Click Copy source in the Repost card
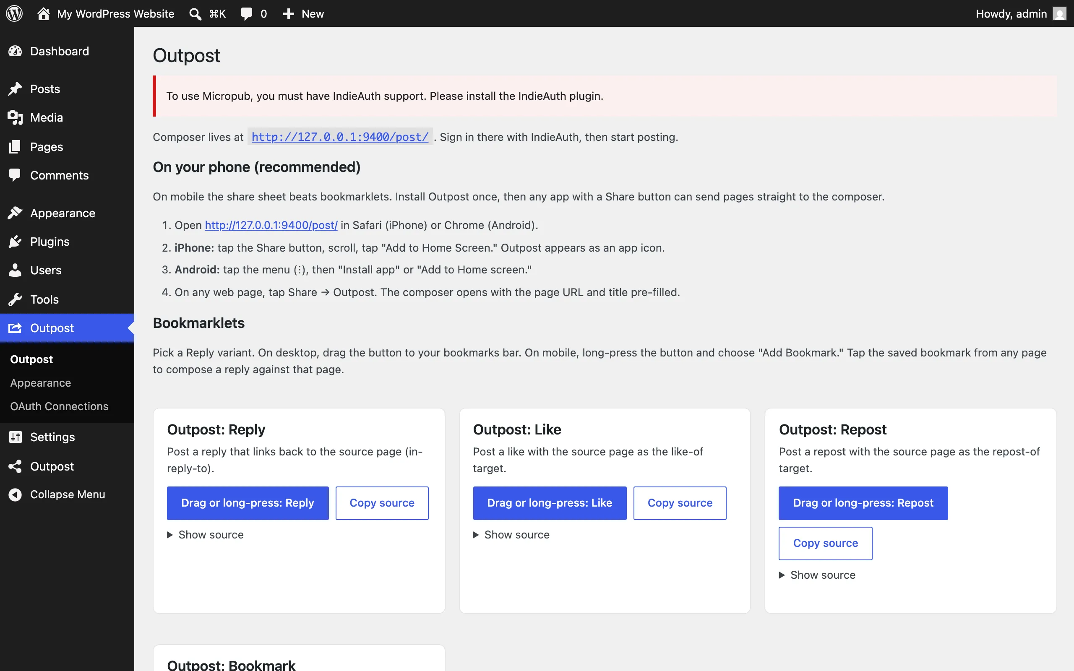 pos(826,544)
